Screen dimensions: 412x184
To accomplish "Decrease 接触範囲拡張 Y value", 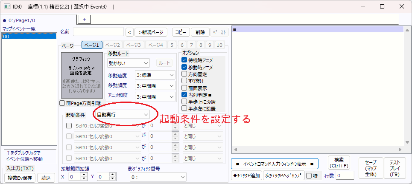I will [112, 179].
